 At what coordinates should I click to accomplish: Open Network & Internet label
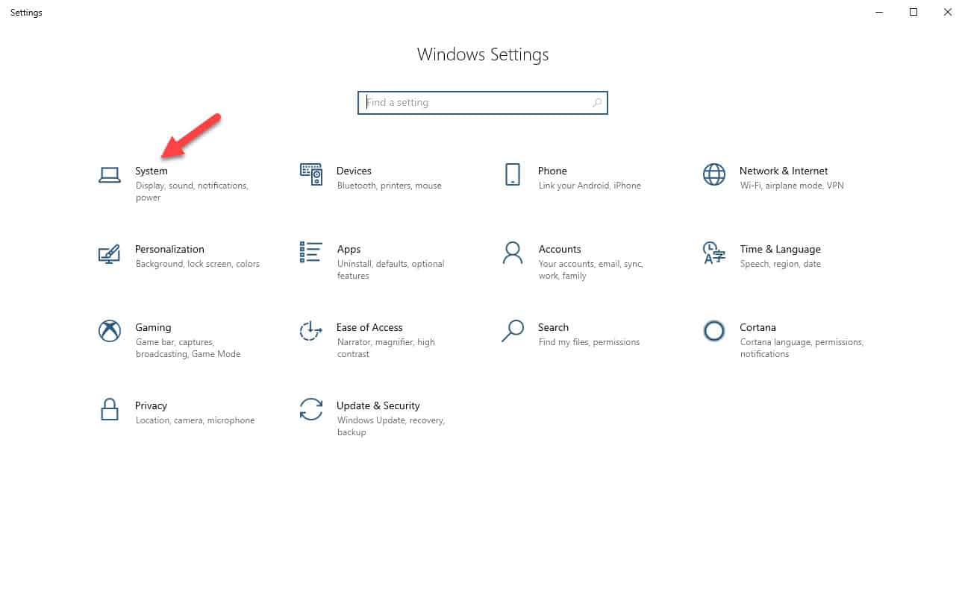click(x=784, y=171)
